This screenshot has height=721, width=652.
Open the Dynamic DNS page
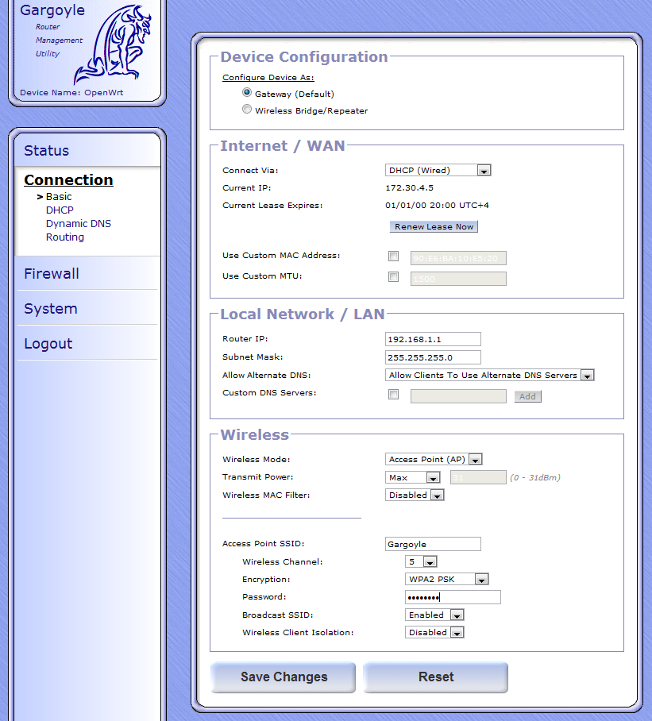(x=79, y=224)
